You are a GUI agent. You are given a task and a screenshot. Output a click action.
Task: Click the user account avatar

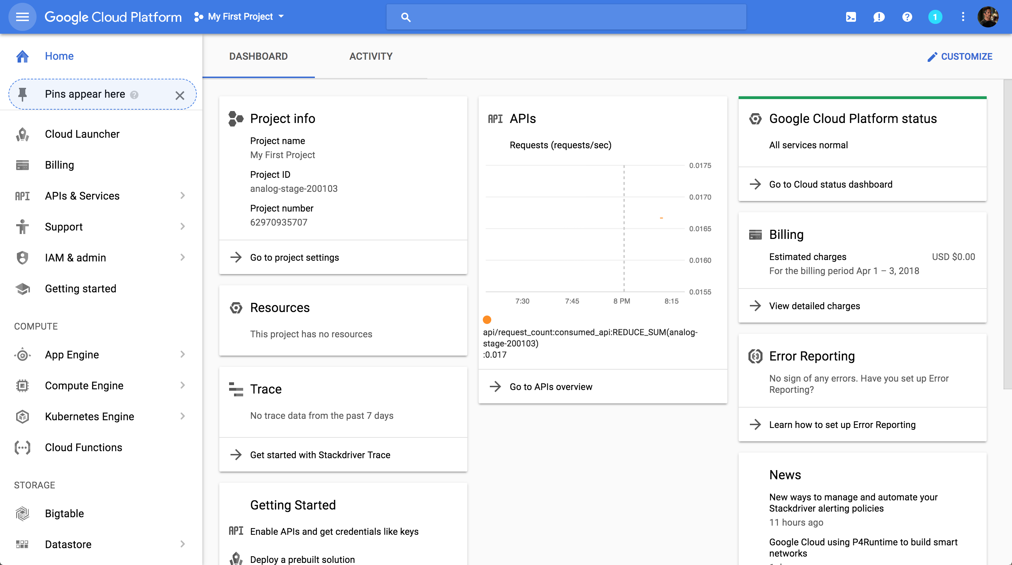pyautogui.click(x=988, y=17)
